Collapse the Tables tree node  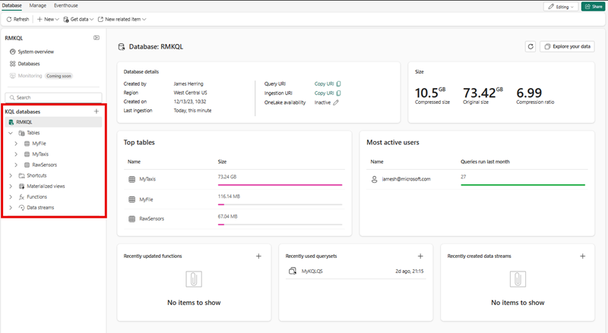click(11, 133)
